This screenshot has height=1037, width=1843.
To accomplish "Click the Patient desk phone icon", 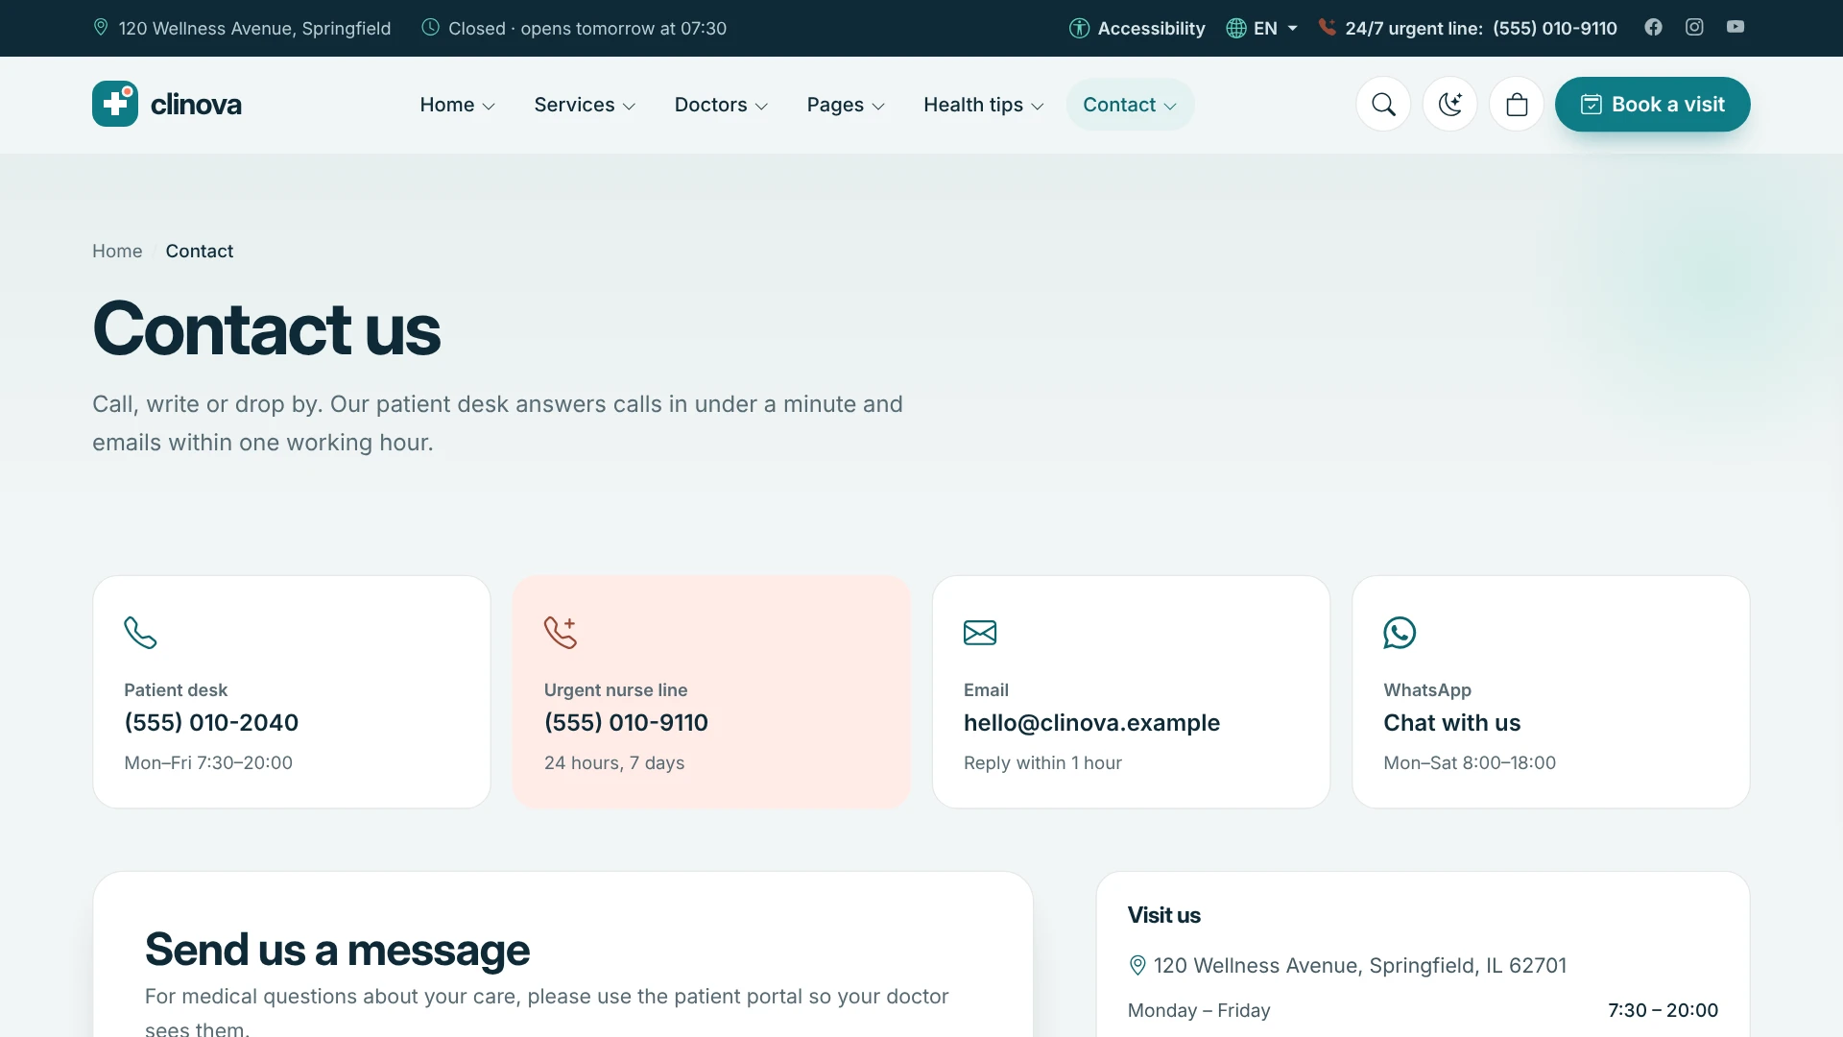I will point(140,632).
